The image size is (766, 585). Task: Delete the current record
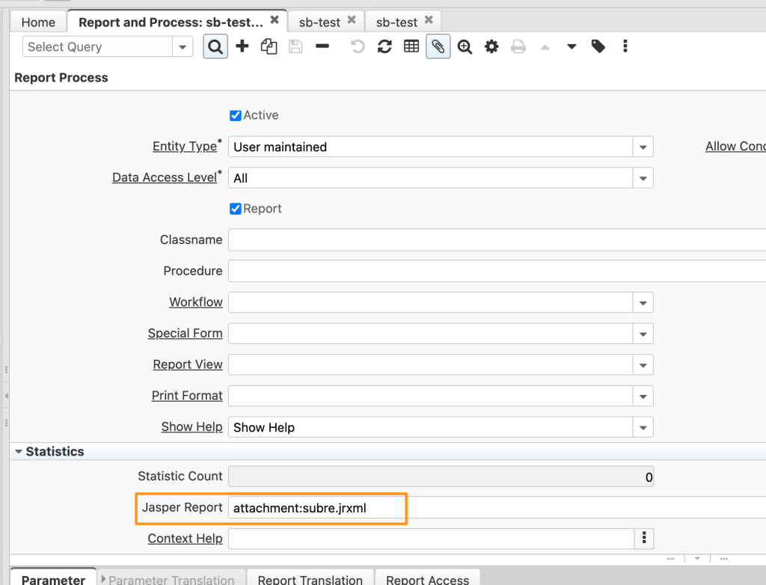tap(322, 46)
